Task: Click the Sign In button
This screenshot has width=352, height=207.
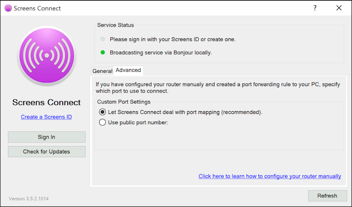Action: coord(47,137)
